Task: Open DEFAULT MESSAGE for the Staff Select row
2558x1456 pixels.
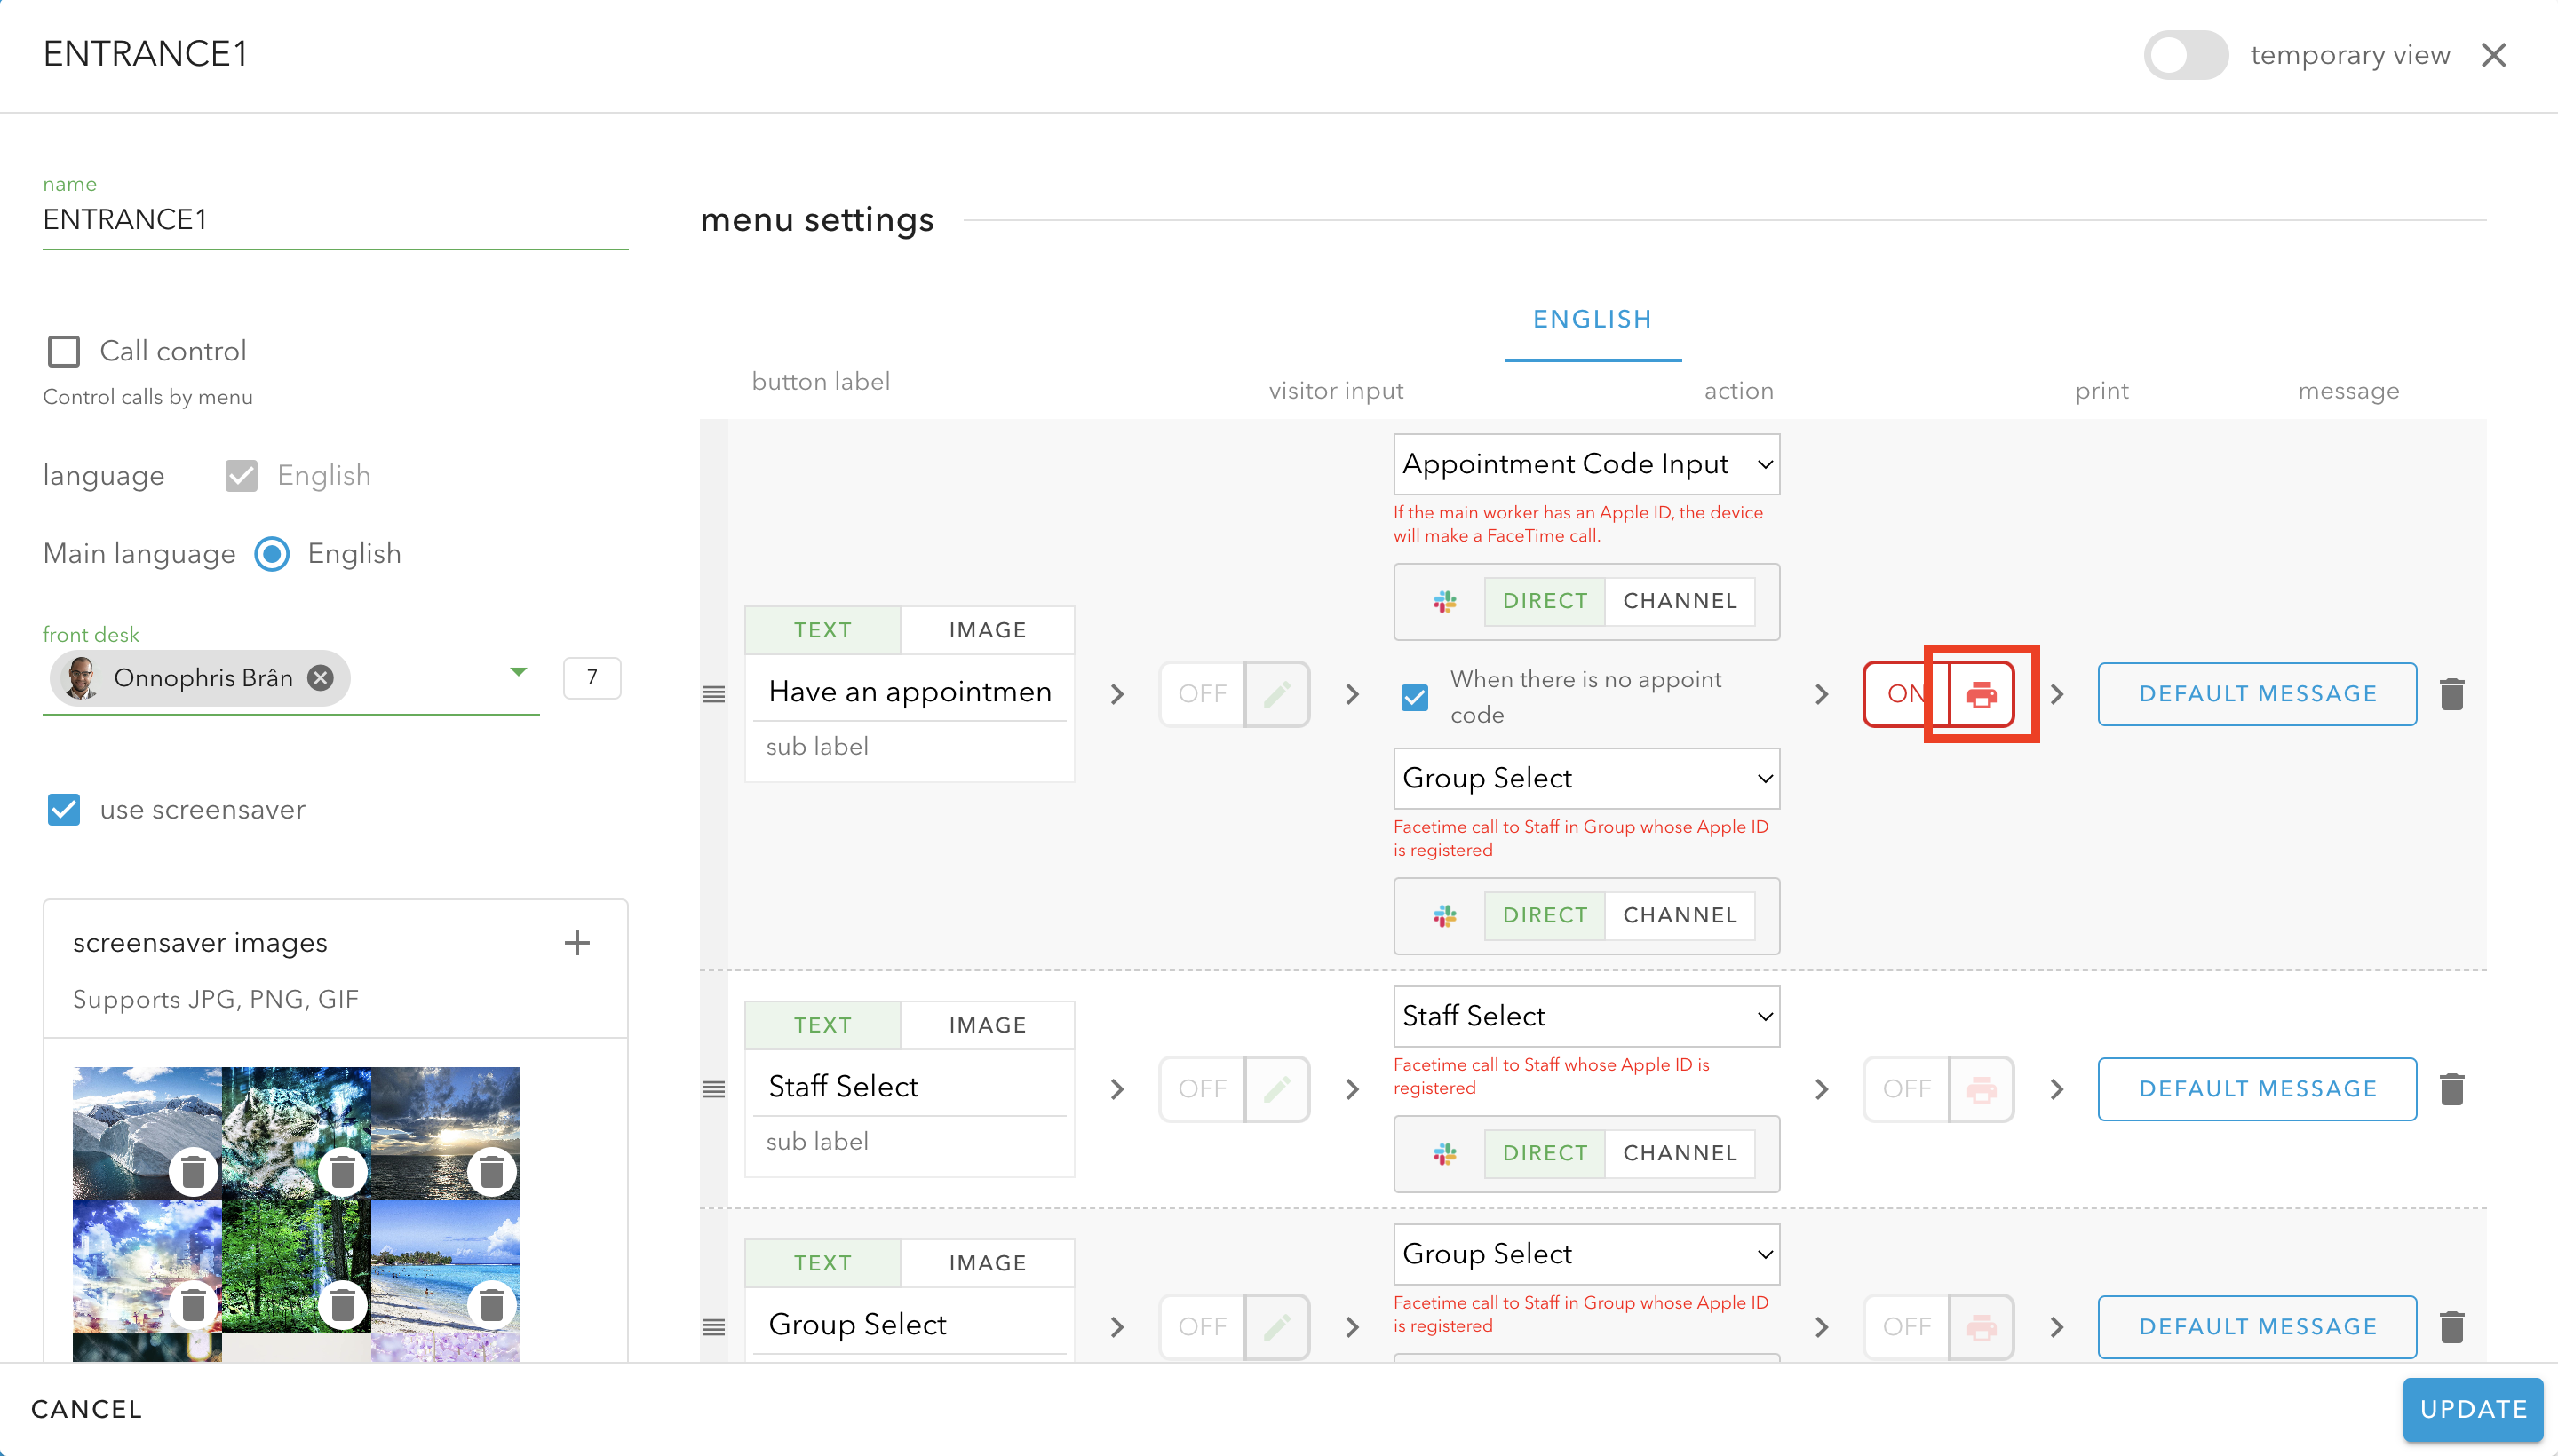Action: [x=2257, y=1089]
